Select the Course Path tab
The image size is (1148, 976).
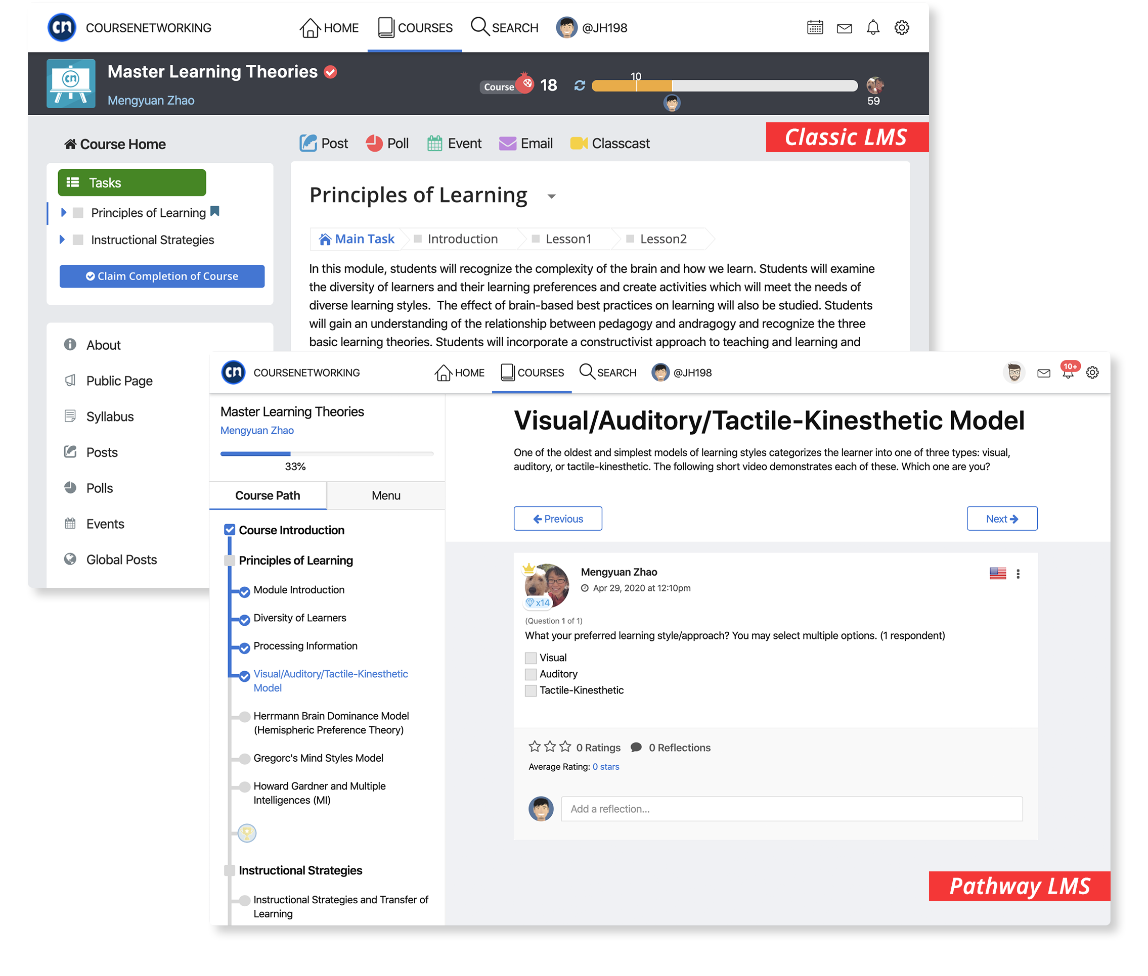268,495
